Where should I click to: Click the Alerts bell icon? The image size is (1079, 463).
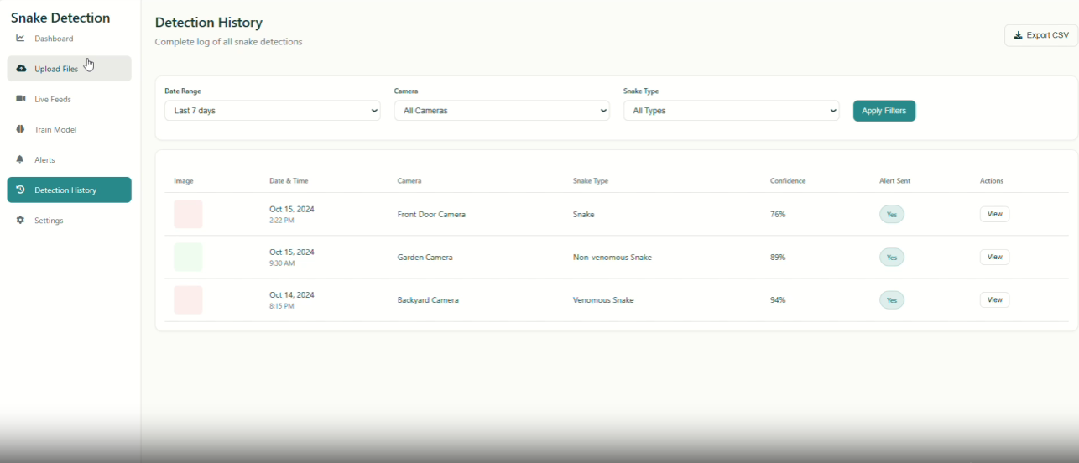[21, 159]
